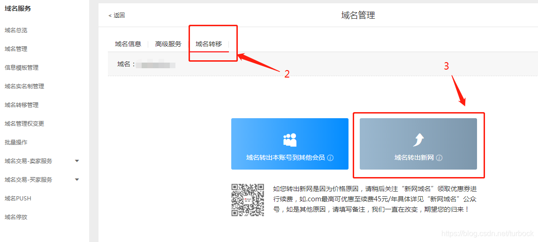
Task: Click the upward arrow icon on 域名转出新网 card
Action: point(418,140)
